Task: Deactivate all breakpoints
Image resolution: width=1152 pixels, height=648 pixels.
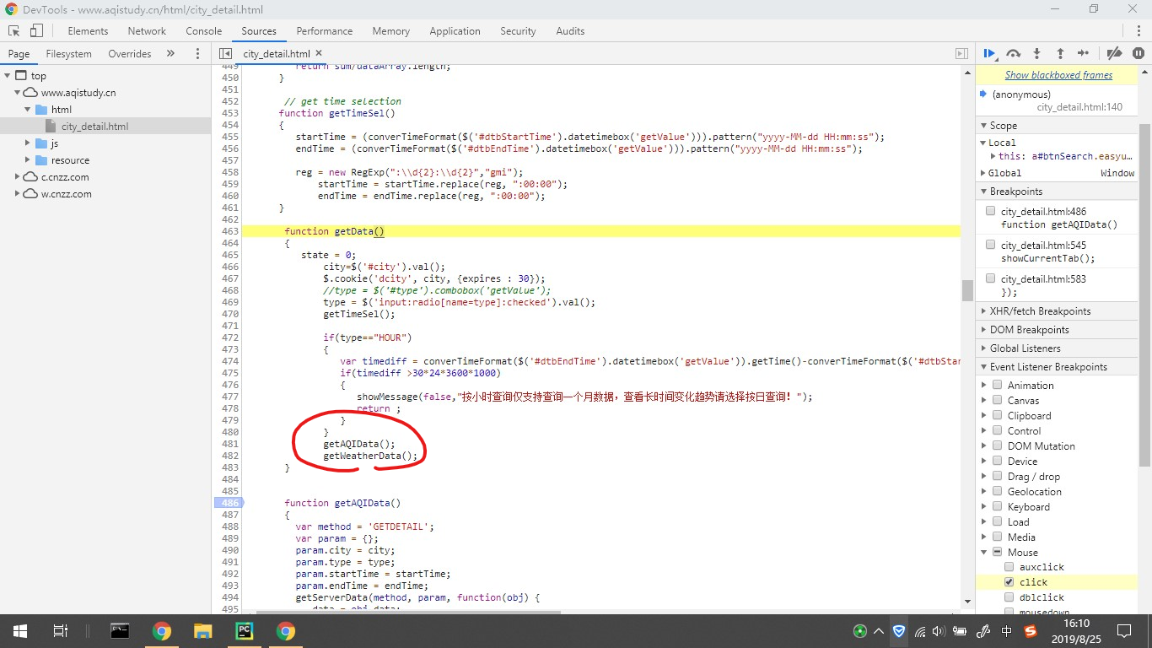Action: click(1114, 53)
